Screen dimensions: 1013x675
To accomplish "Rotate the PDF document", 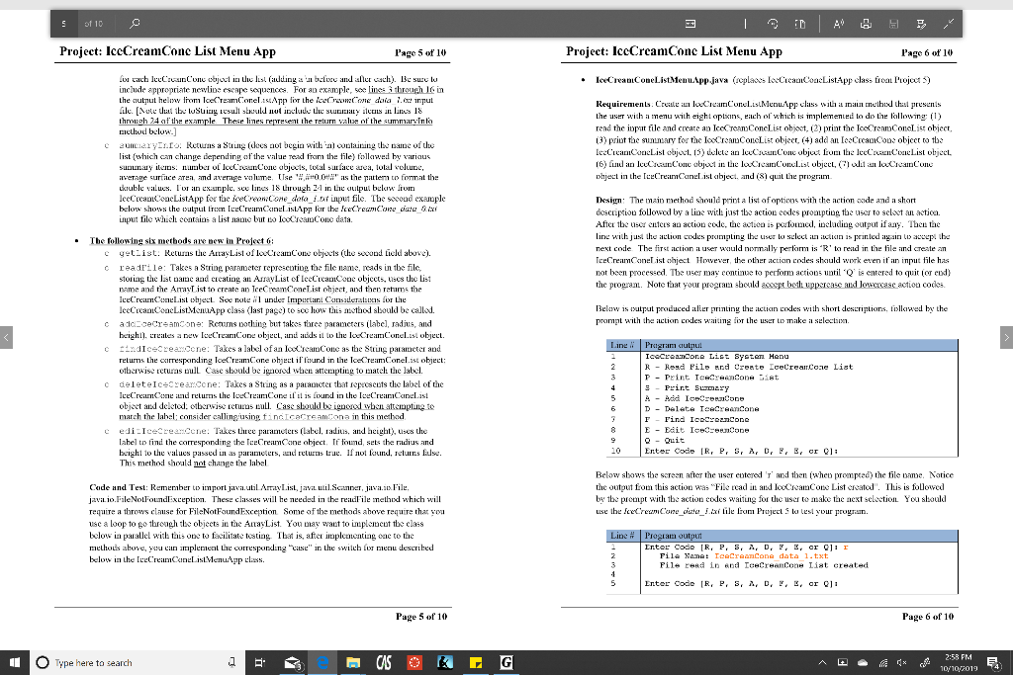I will [x=773, y=24].
